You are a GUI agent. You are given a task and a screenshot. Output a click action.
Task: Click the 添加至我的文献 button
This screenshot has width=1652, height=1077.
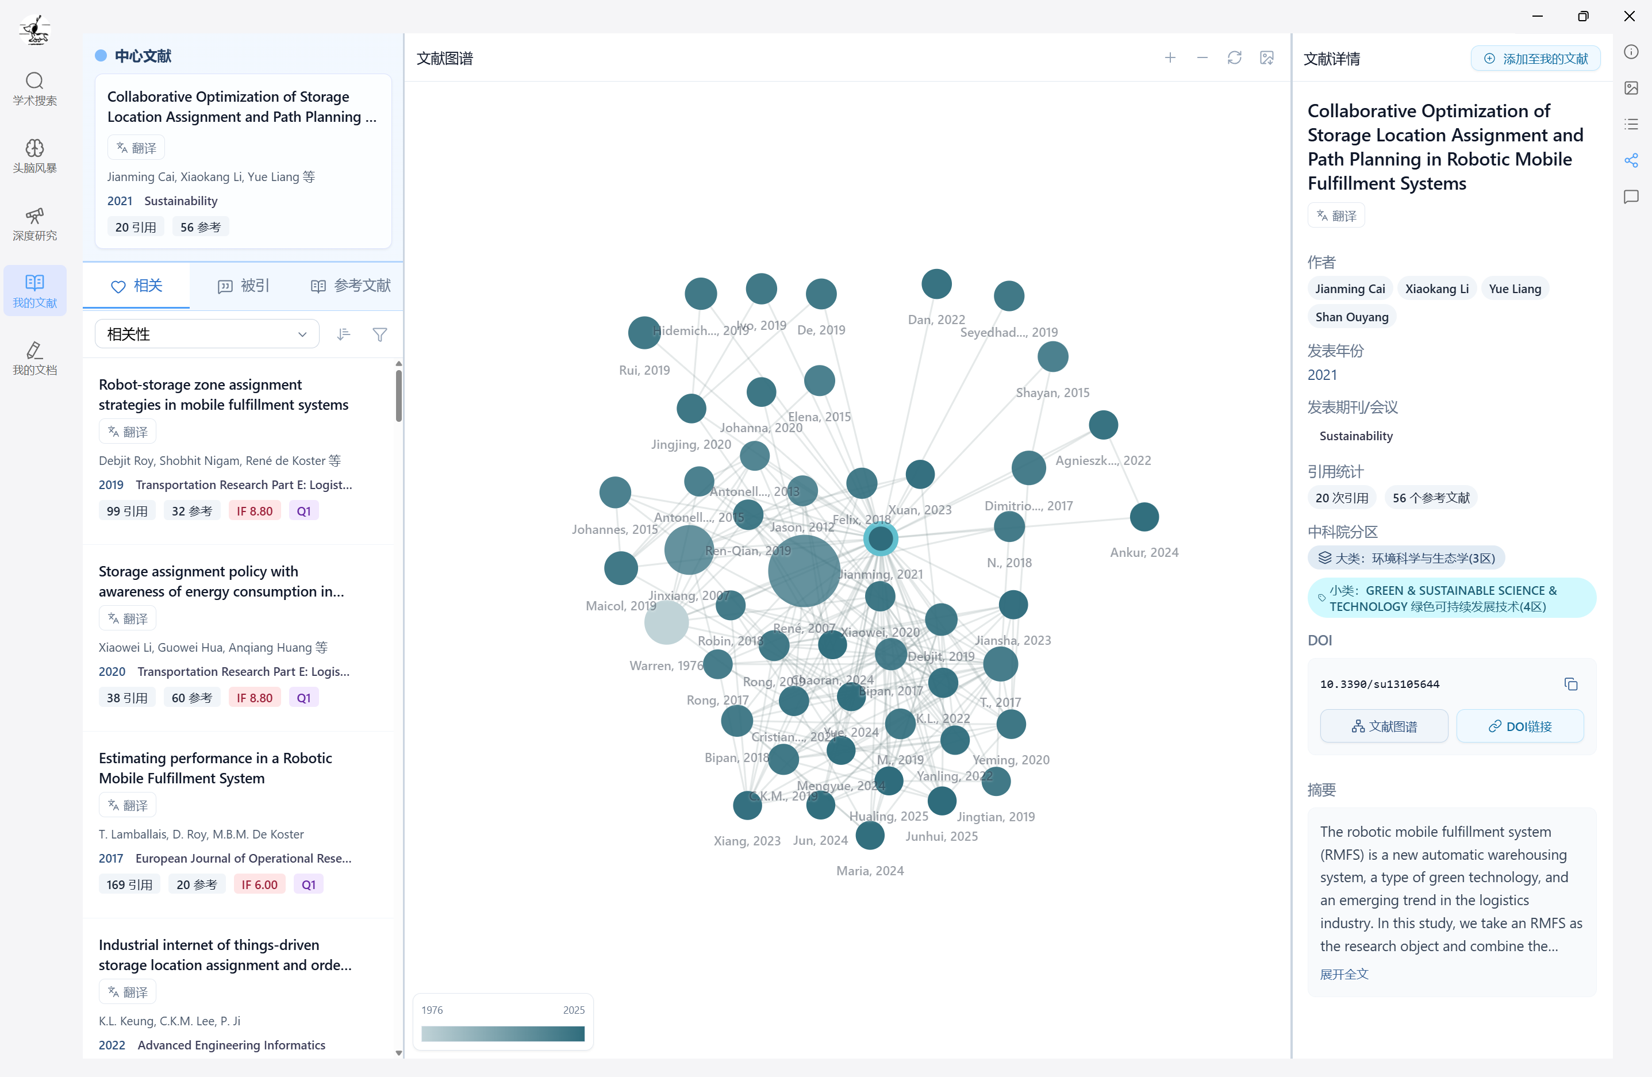coord(1535,59)
